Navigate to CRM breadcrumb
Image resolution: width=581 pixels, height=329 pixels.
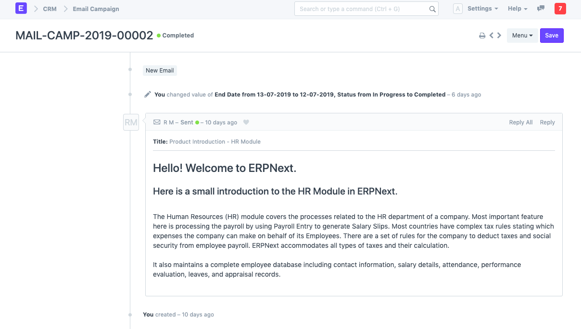(x=50, y=9)
